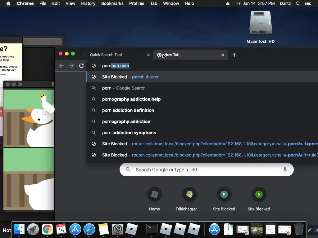Screen dimensions: 318x238
Task: Open Safari compass icon in dock
Action: [89, 229]
